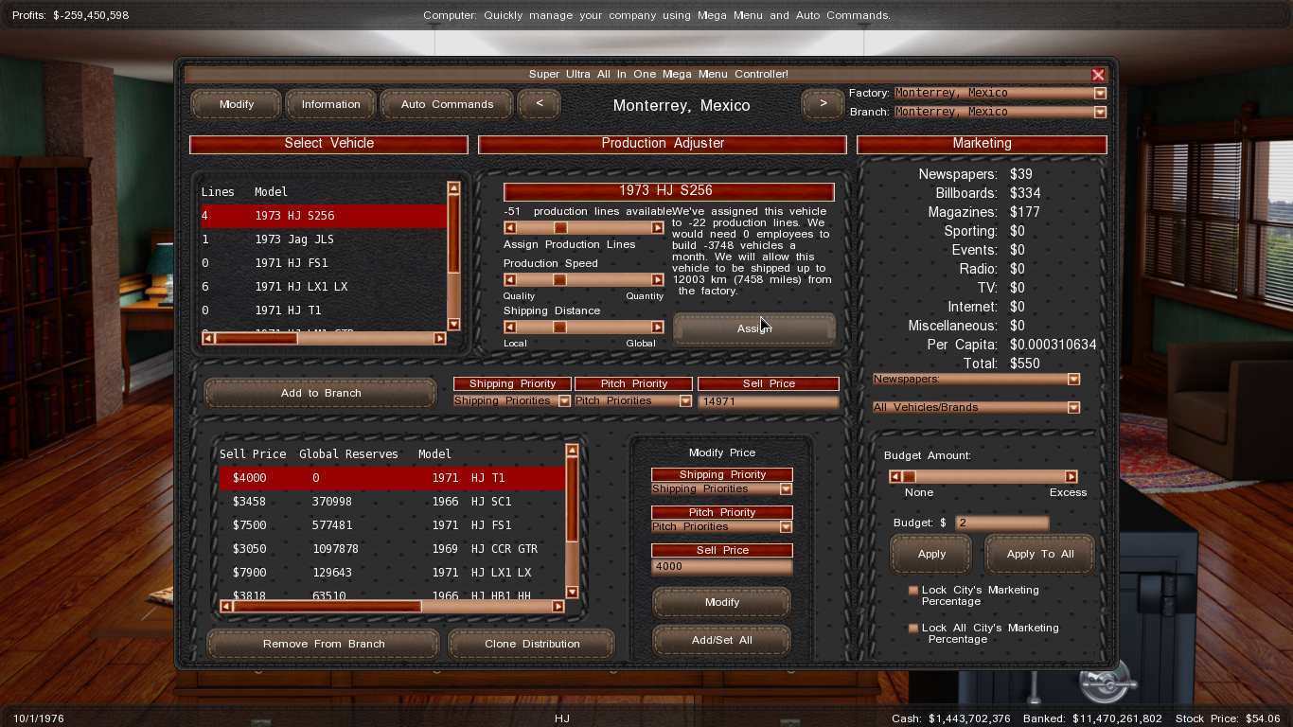Open the Factory dropdown

pyautogui.click(x=1099, y=94)
